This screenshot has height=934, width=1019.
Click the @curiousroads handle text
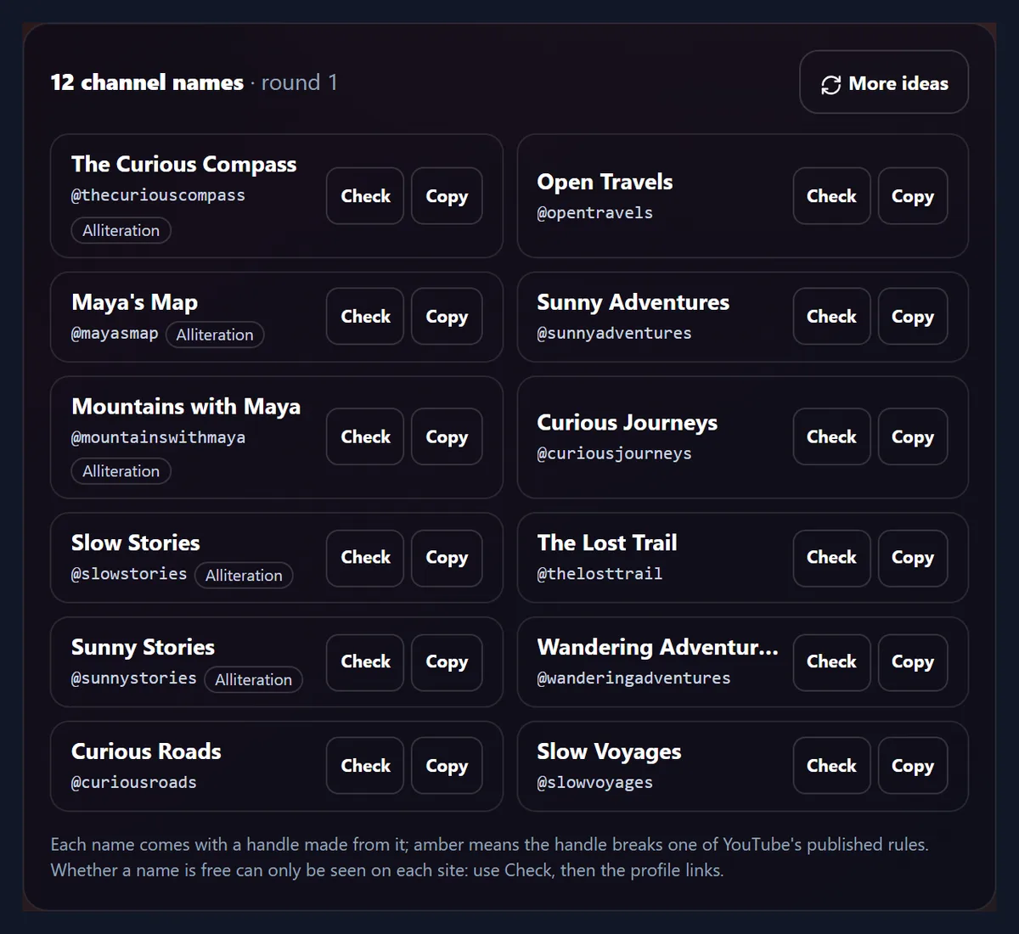[x=134, y=783]
